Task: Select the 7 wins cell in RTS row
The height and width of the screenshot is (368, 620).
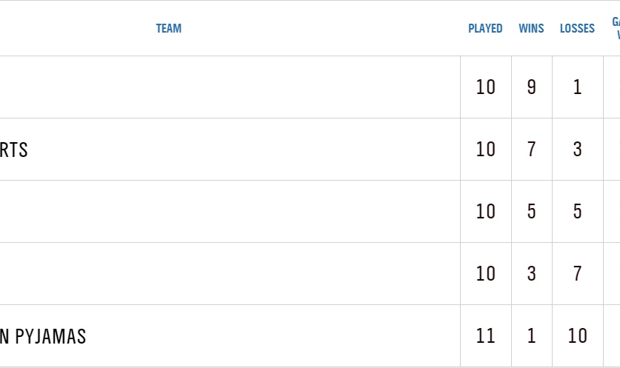Action: [x=531, y=150]
